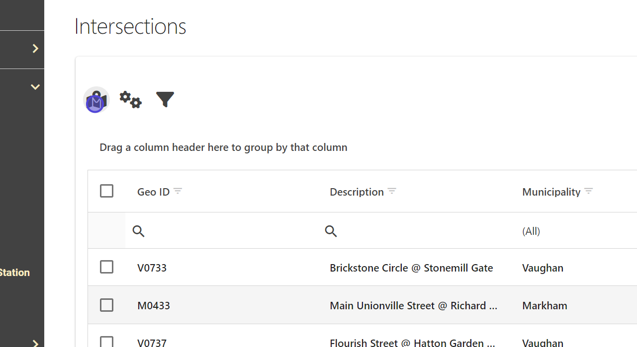Click the Geo ID search magnifier icon

pyautogui.click(x=139, y=231)
